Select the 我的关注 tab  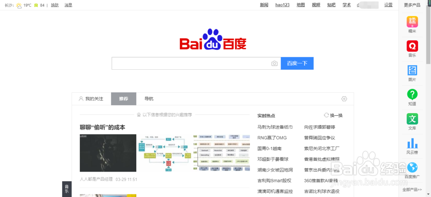(x=91, y=99)
